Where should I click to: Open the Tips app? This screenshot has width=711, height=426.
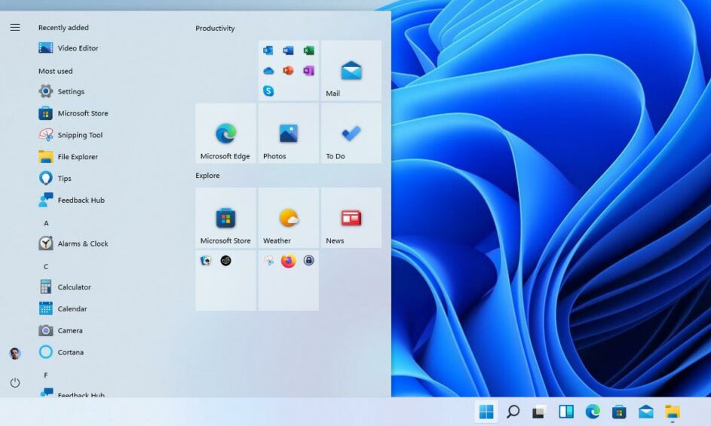point(55,178)
